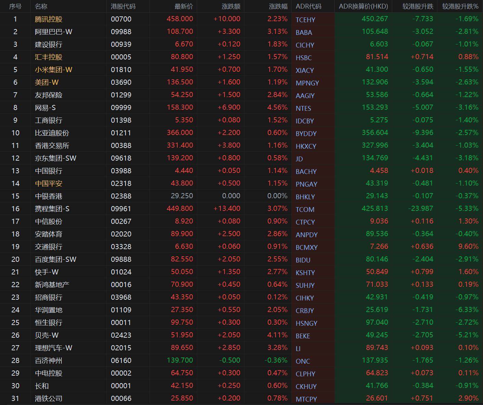This screenshot has width=483, height=405.
Task: Click the -6.33% discount value
Action: pyautogui.click(x=467, y=310)
